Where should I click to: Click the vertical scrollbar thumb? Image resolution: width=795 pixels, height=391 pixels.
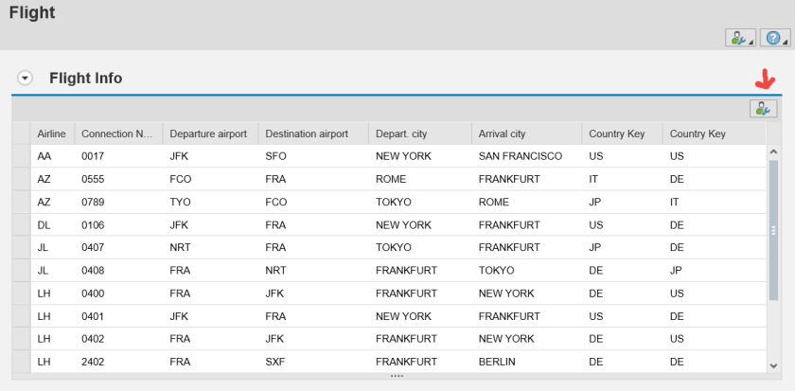tap(773, 229)
